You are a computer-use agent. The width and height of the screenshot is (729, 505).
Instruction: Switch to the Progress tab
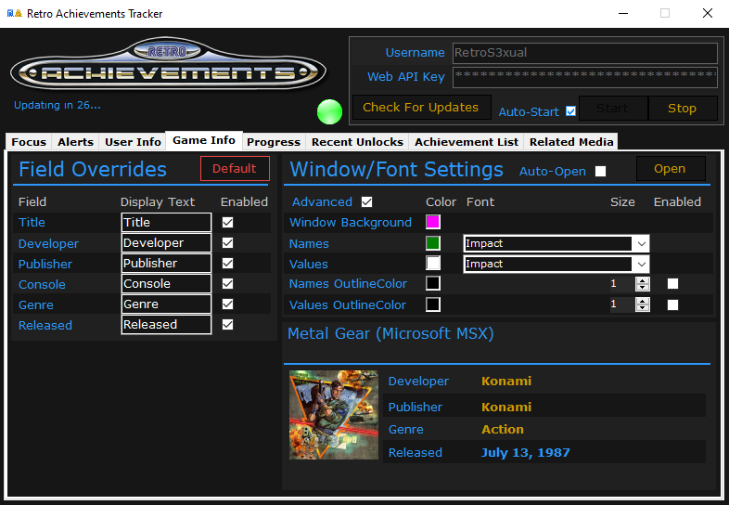click(x=274, y=142)
